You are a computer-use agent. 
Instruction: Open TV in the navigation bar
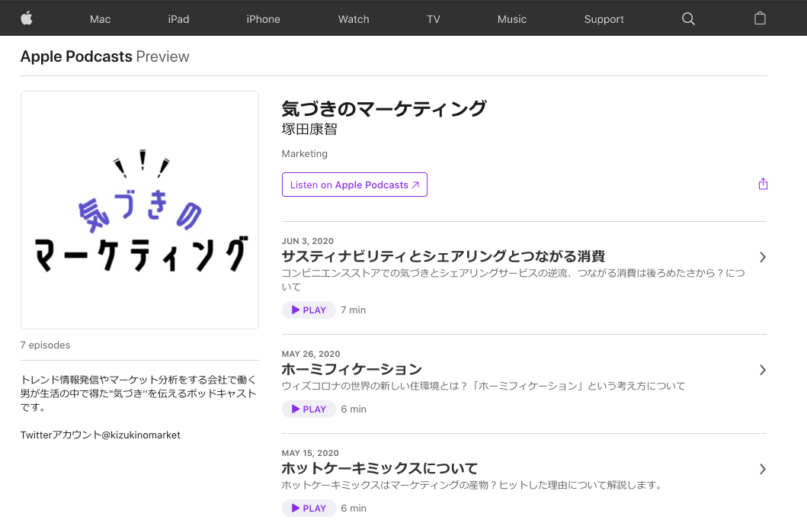tap(434, 19)
